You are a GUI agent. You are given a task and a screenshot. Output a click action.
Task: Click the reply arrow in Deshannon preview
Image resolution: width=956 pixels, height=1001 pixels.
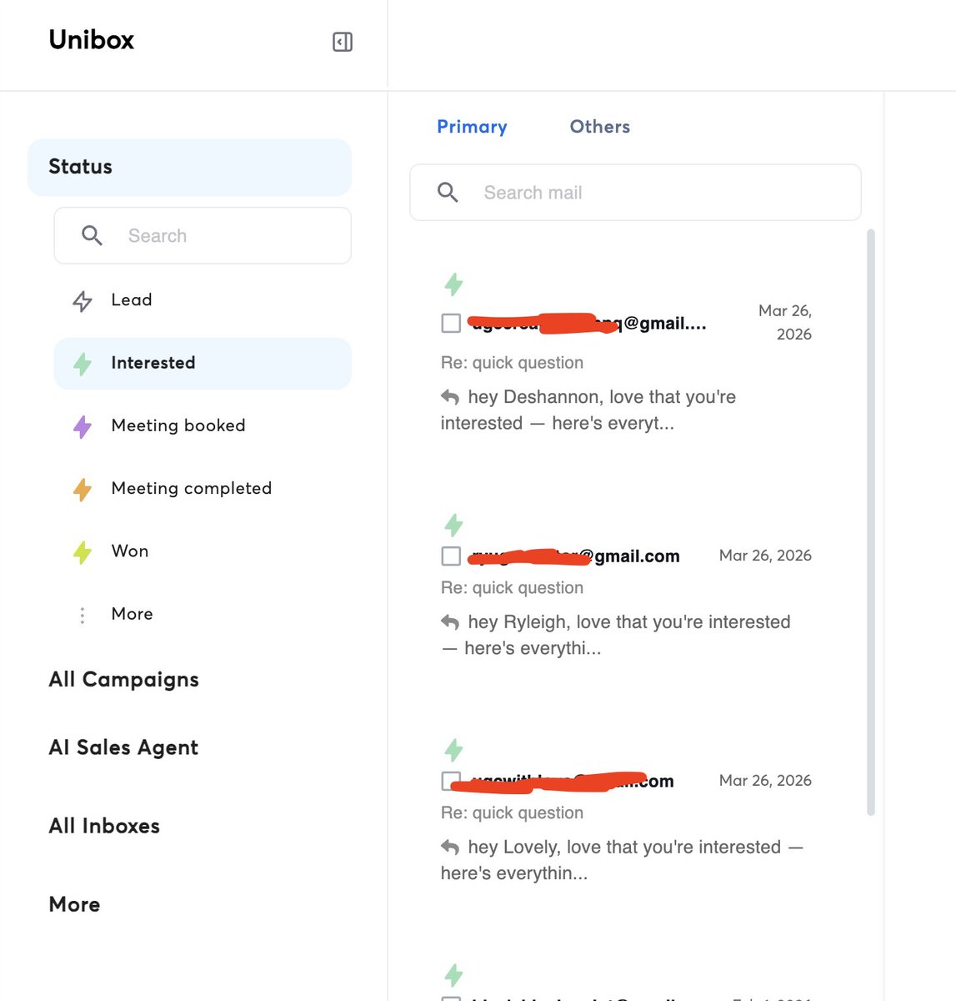point(450,397)
